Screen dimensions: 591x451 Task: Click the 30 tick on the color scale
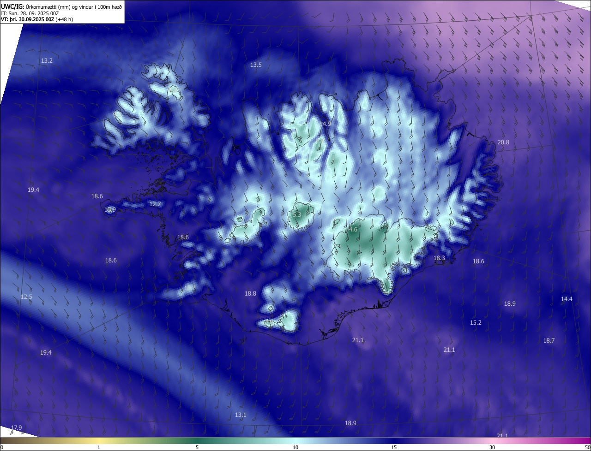(x=492, y=447)
